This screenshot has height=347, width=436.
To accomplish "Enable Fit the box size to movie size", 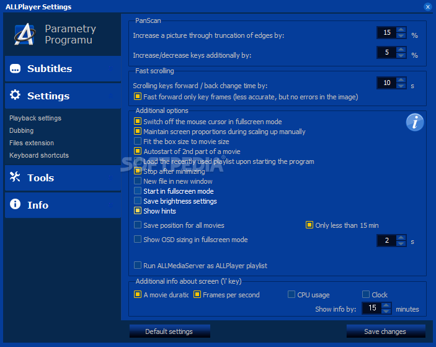I will click(x=138, y=141).
